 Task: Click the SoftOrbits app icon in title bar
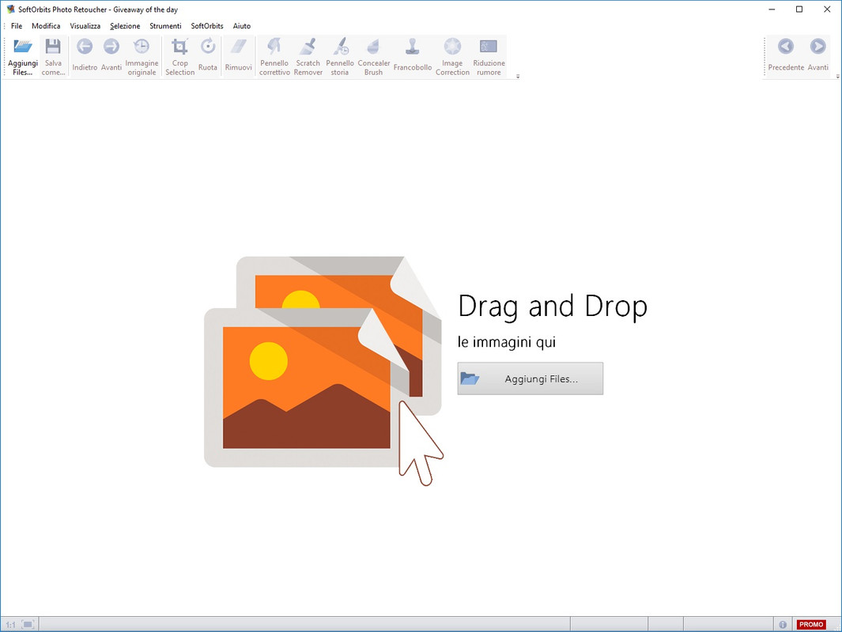click(10, 9)
